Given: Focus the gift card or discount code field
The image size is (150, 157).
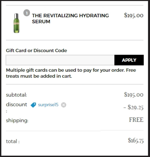Looking at the screenshot, I should (60, 60).
